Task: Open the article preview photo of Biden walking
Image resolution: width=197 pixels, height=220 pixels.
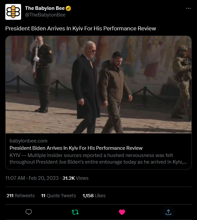Action: click(98, 84)
